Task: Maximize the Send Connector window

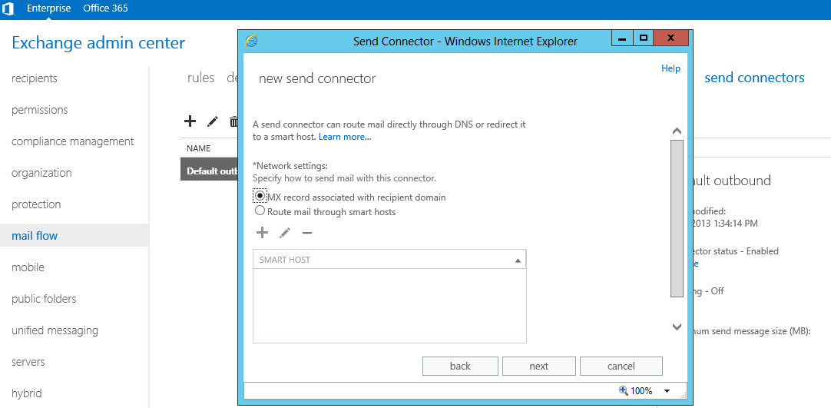Action: pyautogui.click(x=644, y=38)
